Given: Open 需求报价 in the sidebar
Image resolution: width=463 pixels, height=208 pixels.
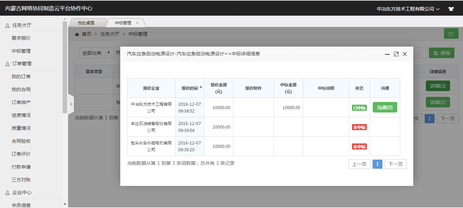Looking at the screenshot, I should [x=21, y=38].
